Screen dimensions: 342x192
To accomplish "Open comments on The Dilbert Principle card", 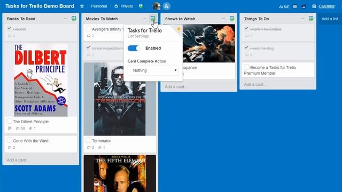I will coord(20,129).
